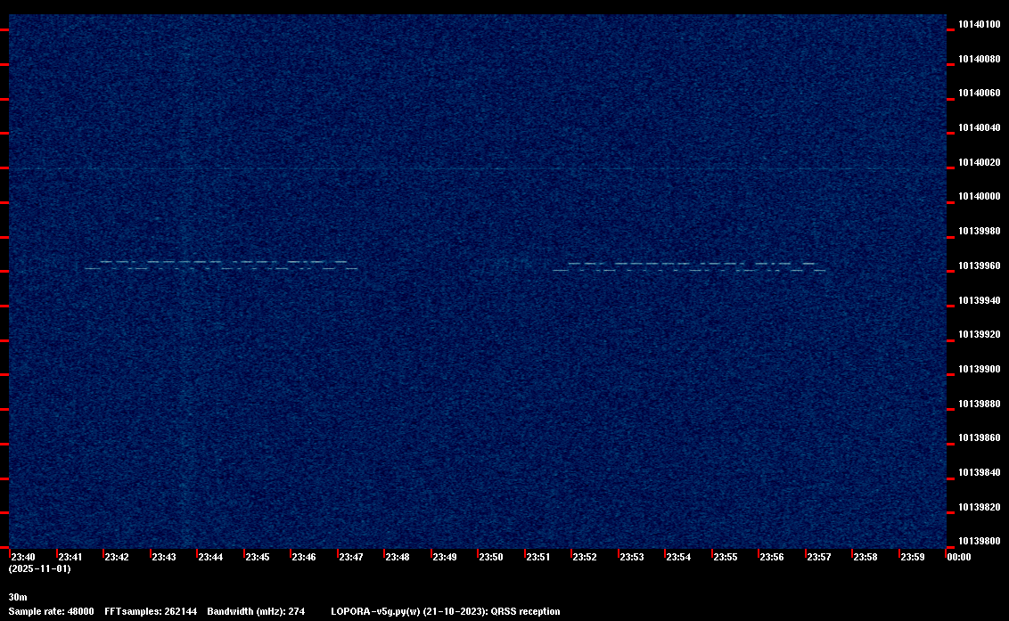
Task: Click the 23:49 time label
Action: (x=444, y=557)
